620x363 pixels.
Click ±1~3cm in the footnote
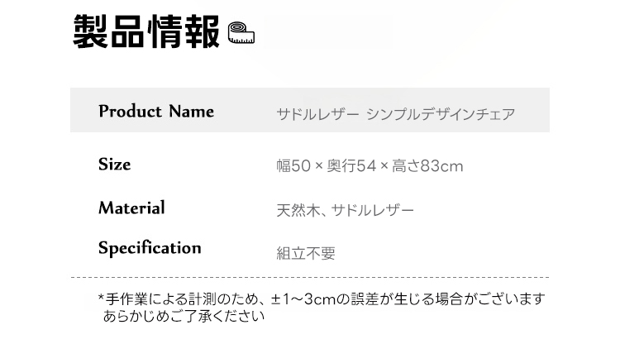coord(303,299)
